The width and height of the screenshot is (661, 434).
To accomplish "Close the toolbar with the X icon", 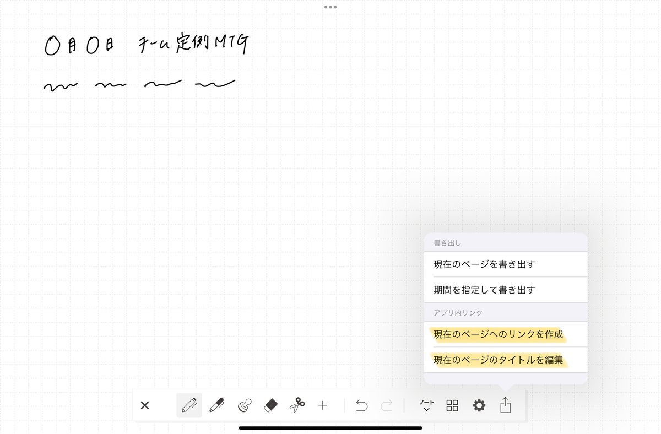I will (145, 406).
